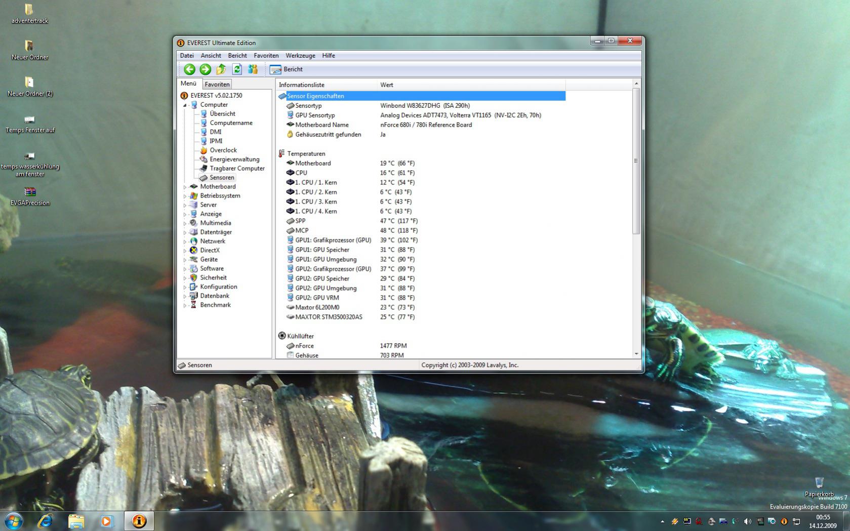Open the Bericht menu in the menu bar
This screenshot has width=850, height=531.
237,56
